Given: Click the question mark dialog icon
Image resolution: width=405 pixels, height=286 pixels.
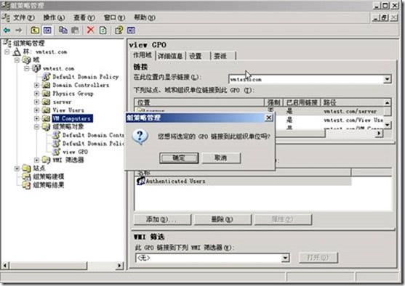Looking at the screenshot, I should (140, 136).
